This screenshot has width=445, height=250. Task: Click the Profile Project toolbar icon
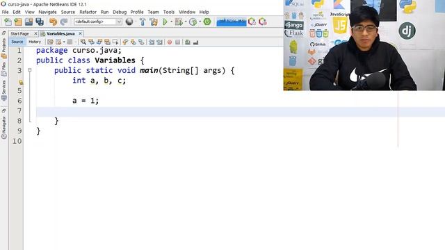point(193,22)
